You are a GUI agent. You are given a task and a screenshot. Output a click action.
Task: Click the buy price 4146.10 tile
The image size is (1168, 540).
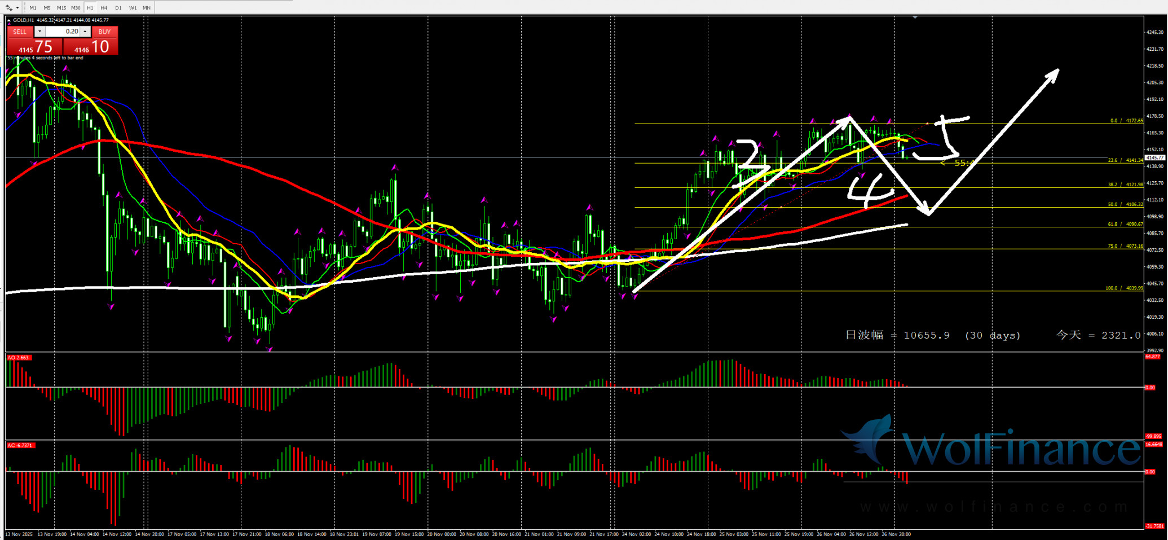91,47
